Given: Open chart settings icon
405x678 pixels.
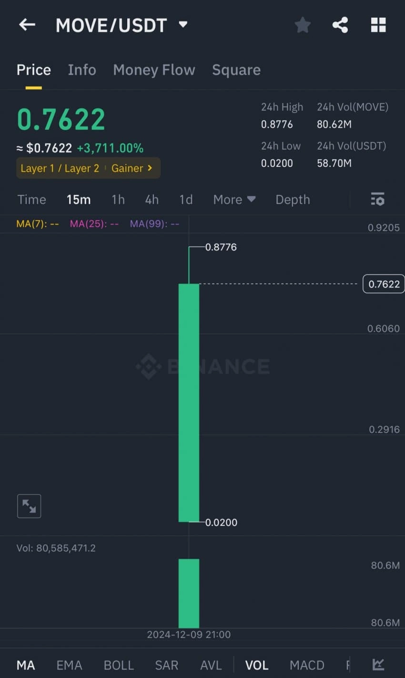Looking at the screenshot, I should pyautogui.click(x=377, y=199).
